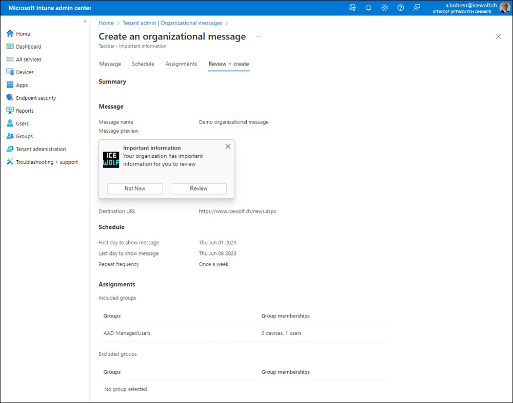Select the Tenant administration menu label
This screenshot has width=513, height=403.
click(x=41, y=149)
